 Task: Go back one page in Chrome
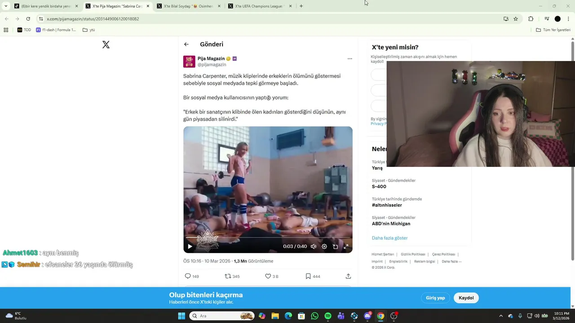(7, 19)
